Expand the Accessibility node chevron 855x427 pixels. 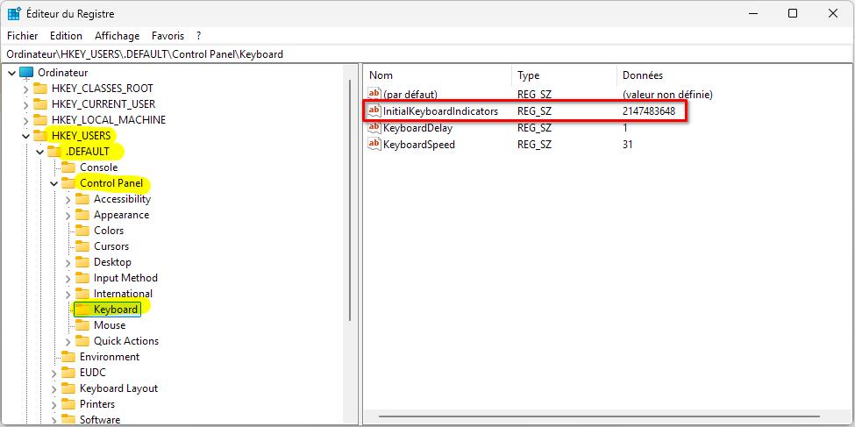pos(68,200)
